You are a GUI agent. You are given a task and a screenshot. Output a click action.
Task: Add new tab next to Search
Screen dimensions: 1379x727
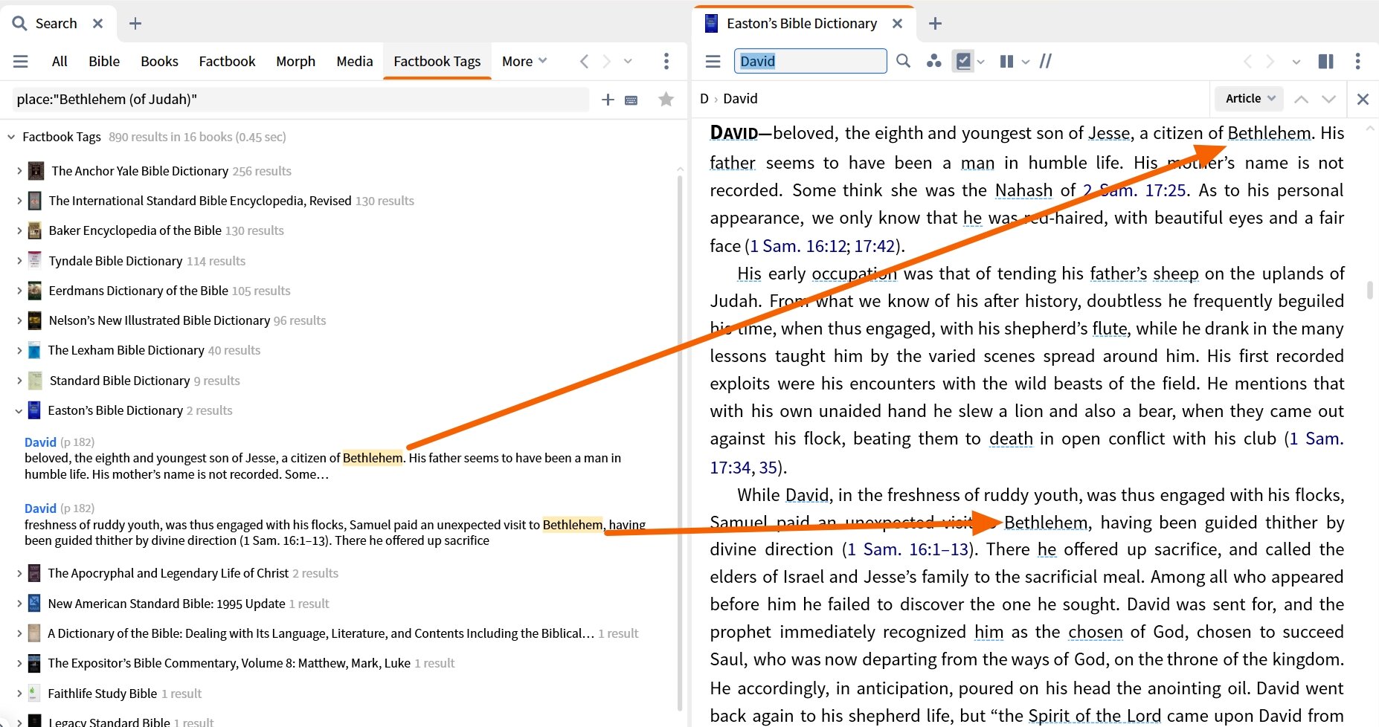(135, 24)
